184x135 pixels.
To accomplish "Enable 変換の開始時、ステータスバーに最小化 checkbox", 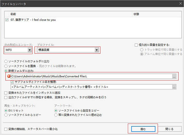I will click(x=6, y=129).
